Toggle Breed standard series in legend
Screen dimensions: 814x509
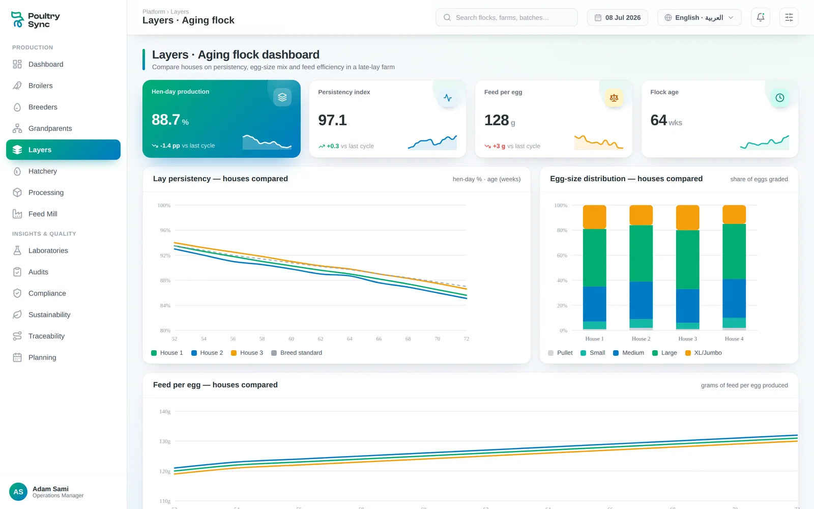click(x=297, y=353)
